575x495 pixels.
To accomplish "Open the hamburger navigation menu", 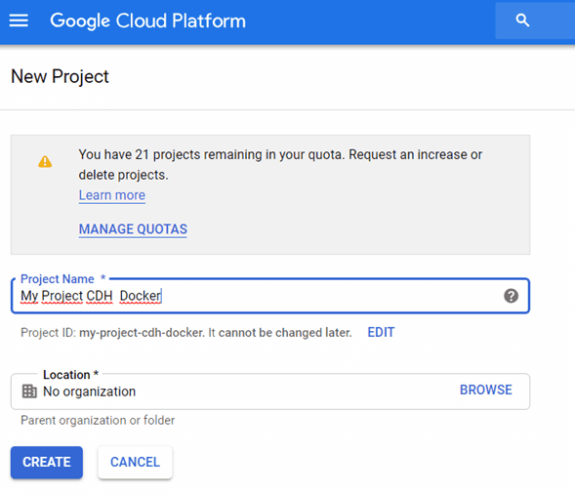I will click(19, 21).
